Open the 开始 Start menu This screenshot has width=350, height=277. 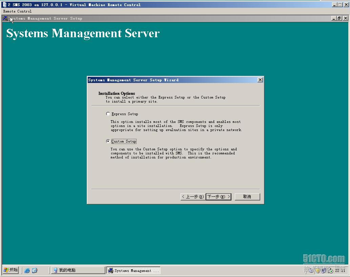pyautogui.click(x=11, y=270)
